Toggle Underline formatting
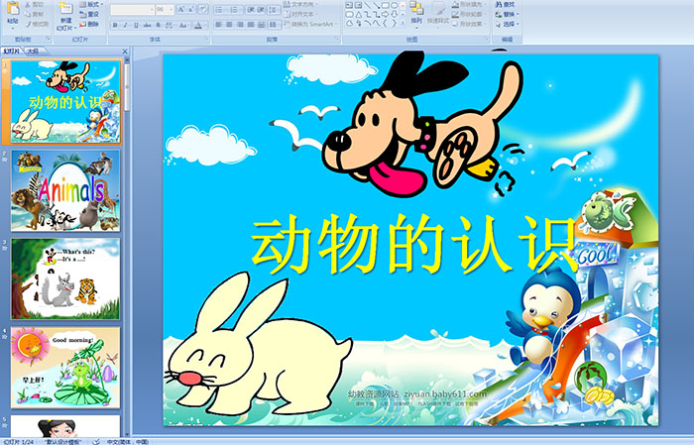Screen dimensions: 694x445 click(137, 25)
